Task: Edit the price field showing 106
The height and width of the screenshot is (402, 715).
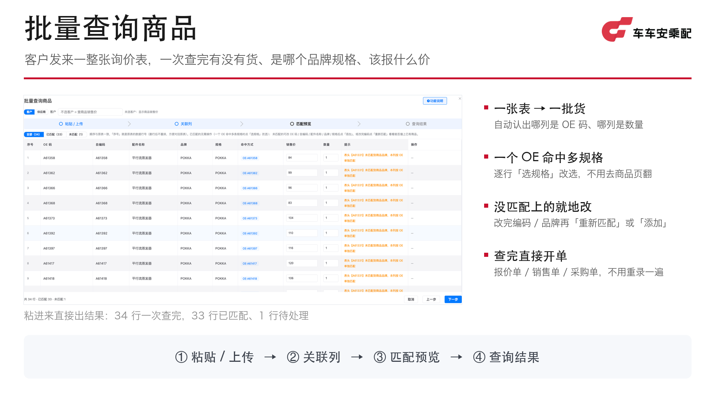Action: (302, 278)
